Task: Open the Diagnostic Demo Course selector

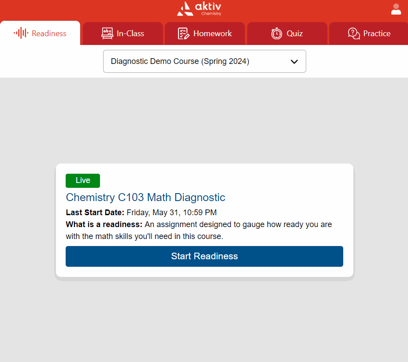Action: 180,61
